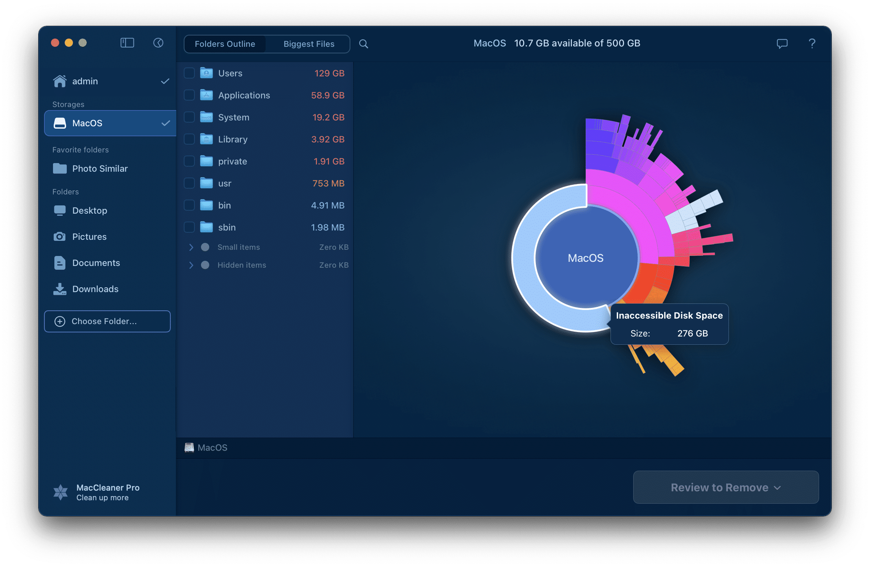Click the admin home icon
870x567 pixels.
(x=60, y=81)
